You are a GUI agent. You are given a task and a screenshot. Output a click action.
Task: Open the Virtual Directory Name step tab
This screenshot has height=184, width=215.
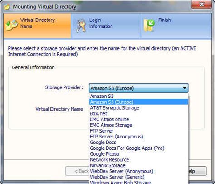click(37, 26)
